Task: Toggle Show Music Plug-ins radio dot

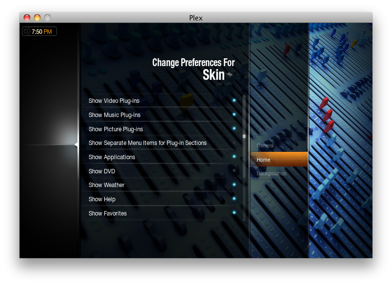Action: point(234,115)
